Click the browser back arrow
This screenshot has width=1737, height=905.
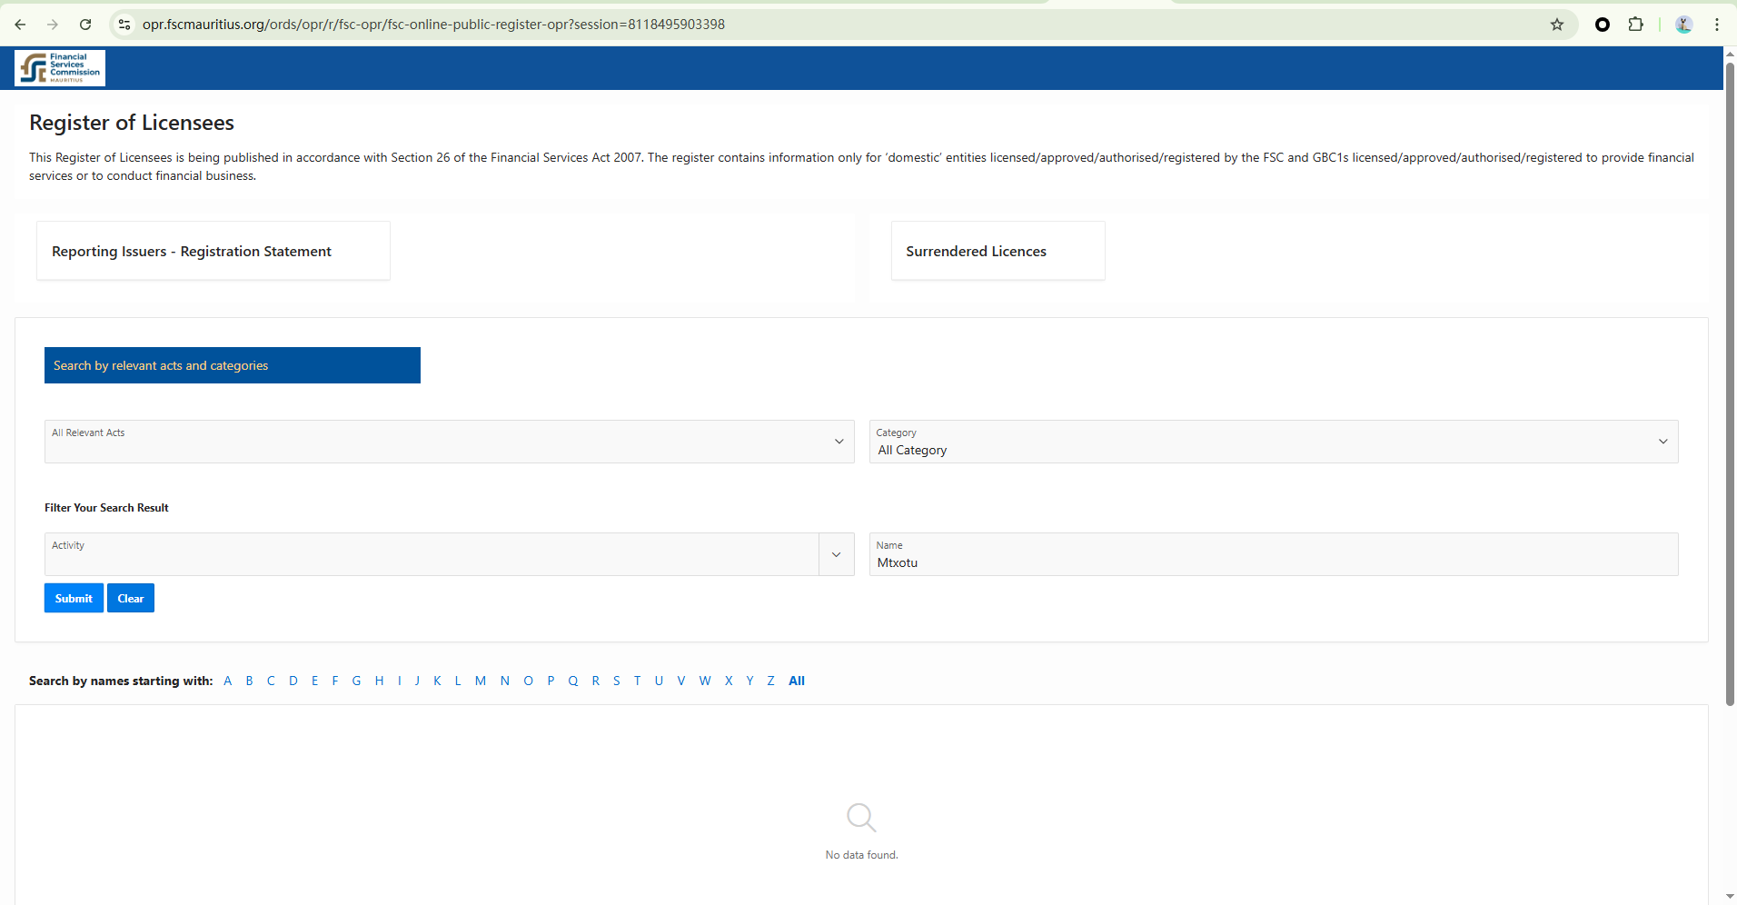coord(20,25)
